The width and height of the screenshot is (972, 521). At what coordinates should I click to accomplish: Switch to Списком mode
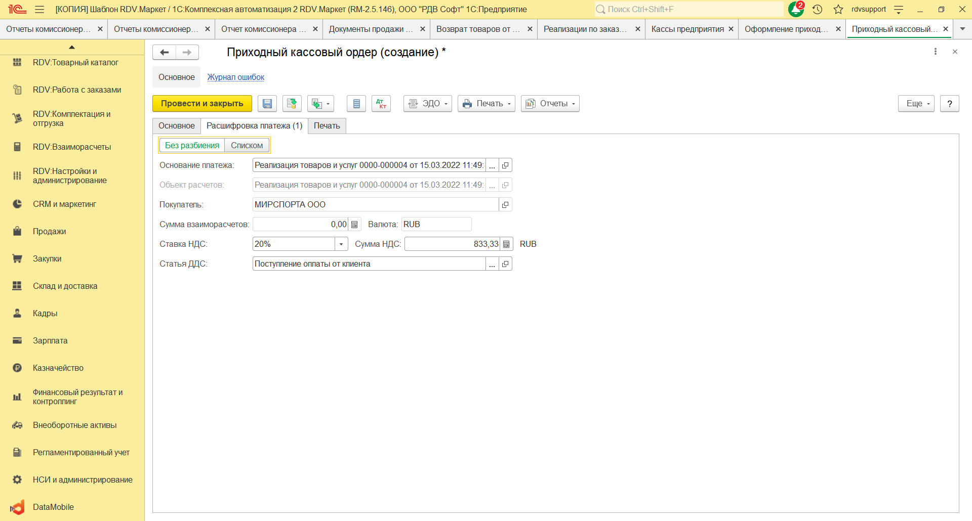point(247,146)
